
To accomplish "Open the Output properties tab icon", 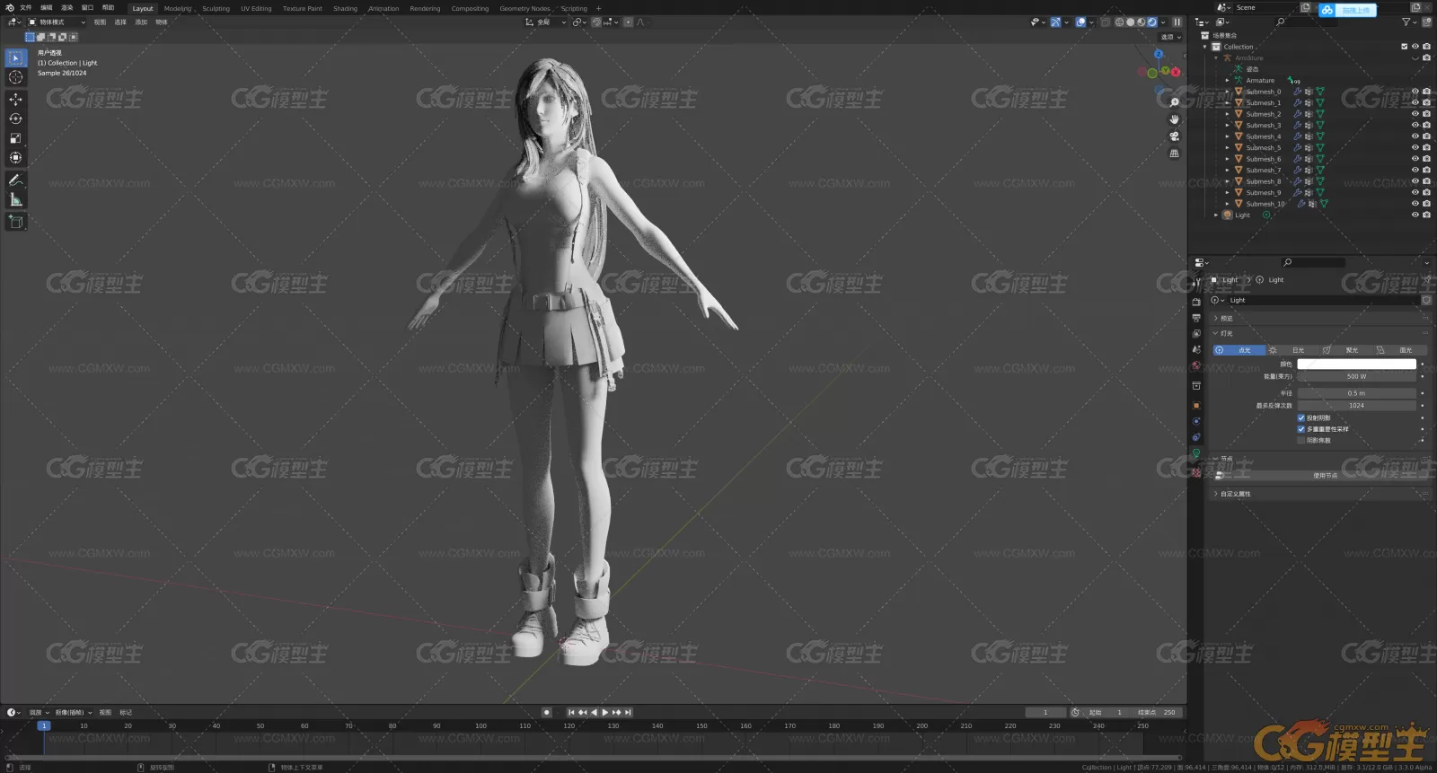I will (x=1196, y=318).
